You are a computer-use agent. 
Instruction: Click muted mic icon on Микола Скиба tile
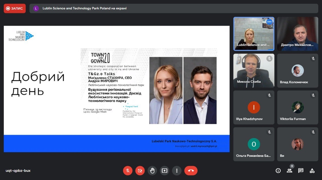pyautogui.click(x=269, y=59)
